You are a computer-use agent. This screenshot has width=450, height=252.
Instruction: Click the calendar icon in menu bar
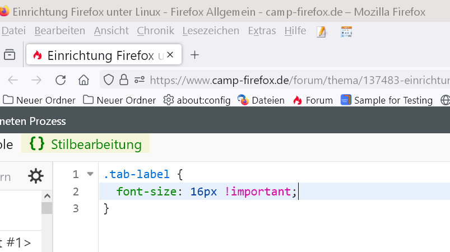[346, 31]
